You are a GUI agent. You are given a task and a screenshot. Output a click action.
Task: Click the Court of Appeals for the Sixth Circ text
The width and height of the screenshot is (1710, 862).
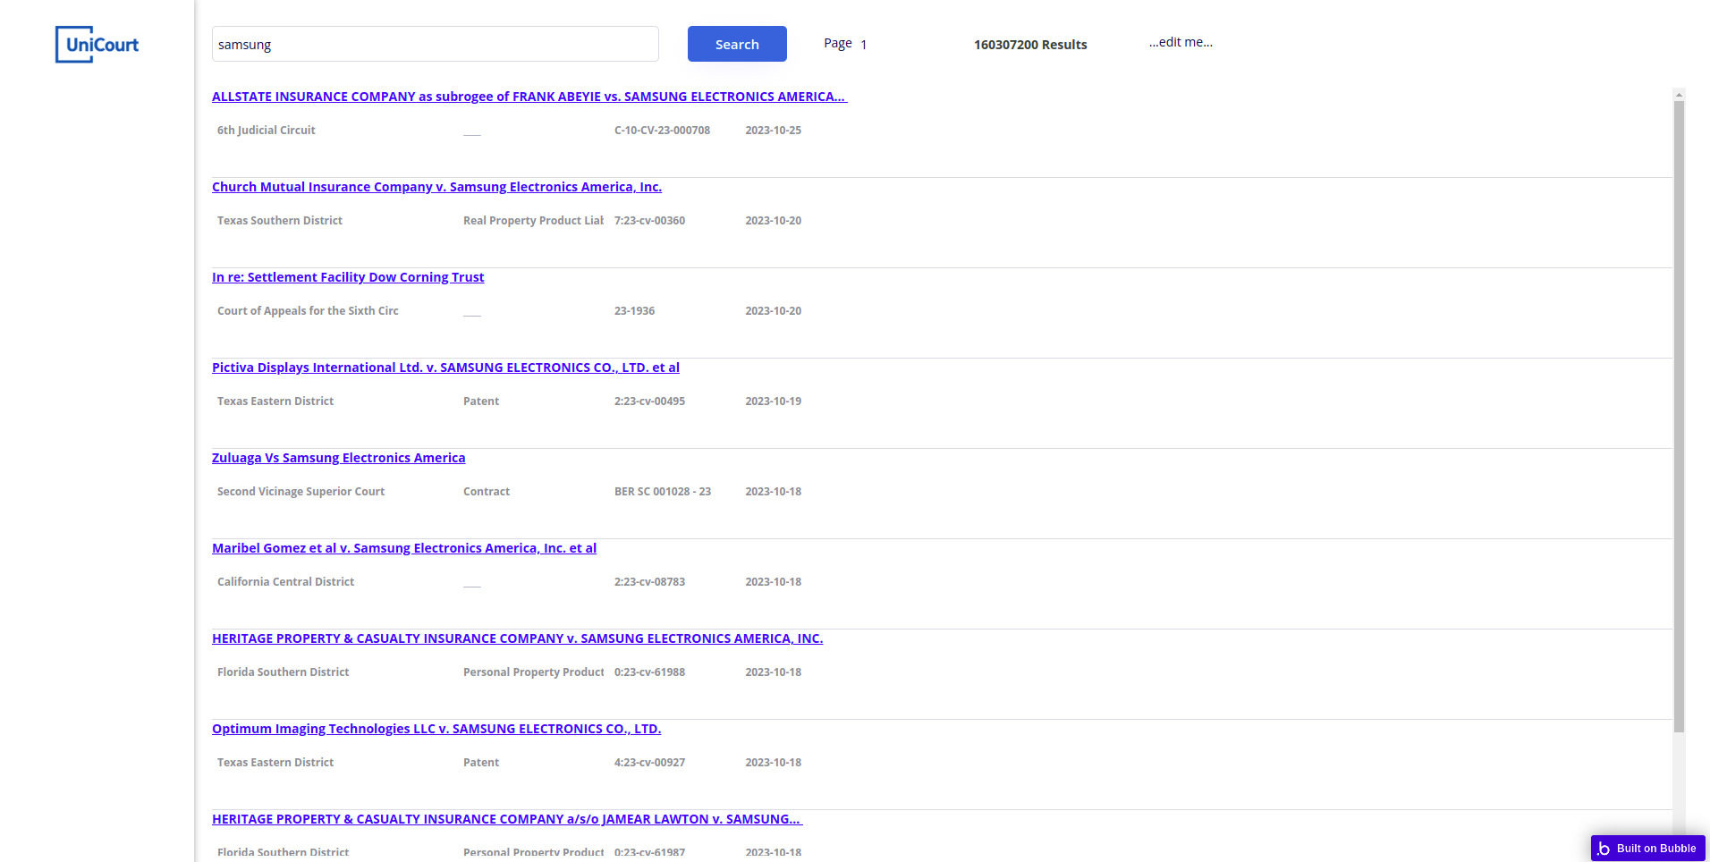[x=308, y=311]
